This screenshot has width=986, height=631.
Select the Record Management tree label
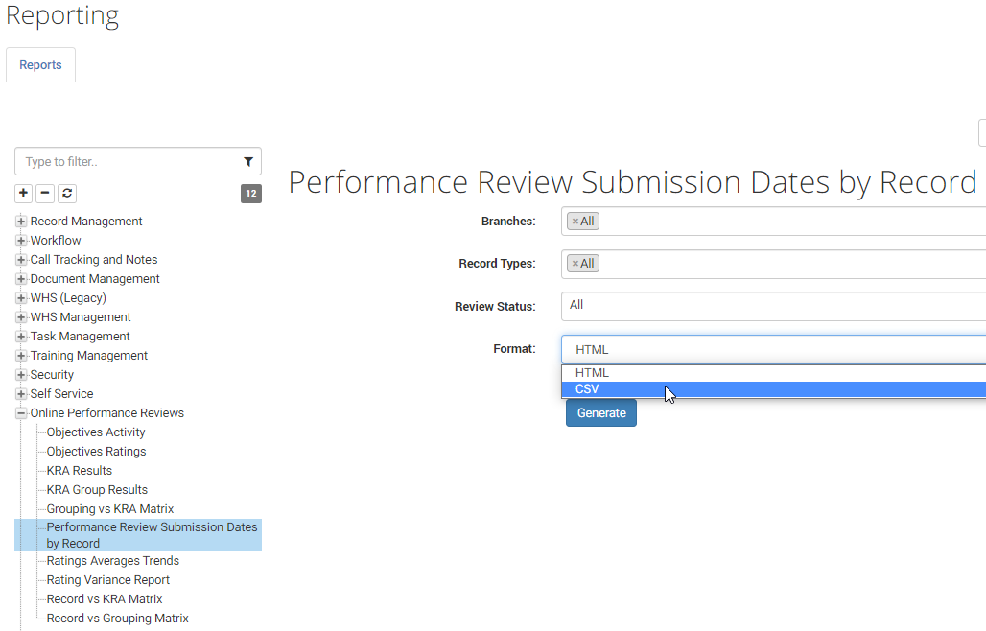pos(86,222)
